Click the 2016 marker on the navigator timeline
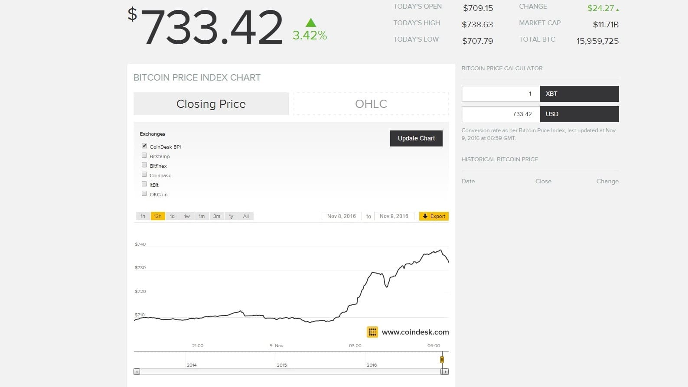Image resolution: width=688 pixels, height=387 pixels. click(x=372, y=365)
